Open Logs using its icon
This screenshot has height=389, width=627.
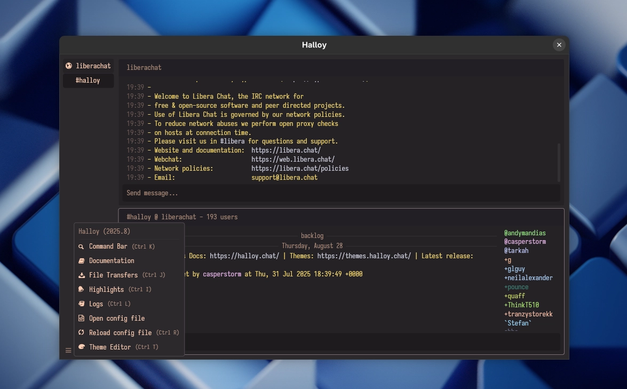coord(81,304)
